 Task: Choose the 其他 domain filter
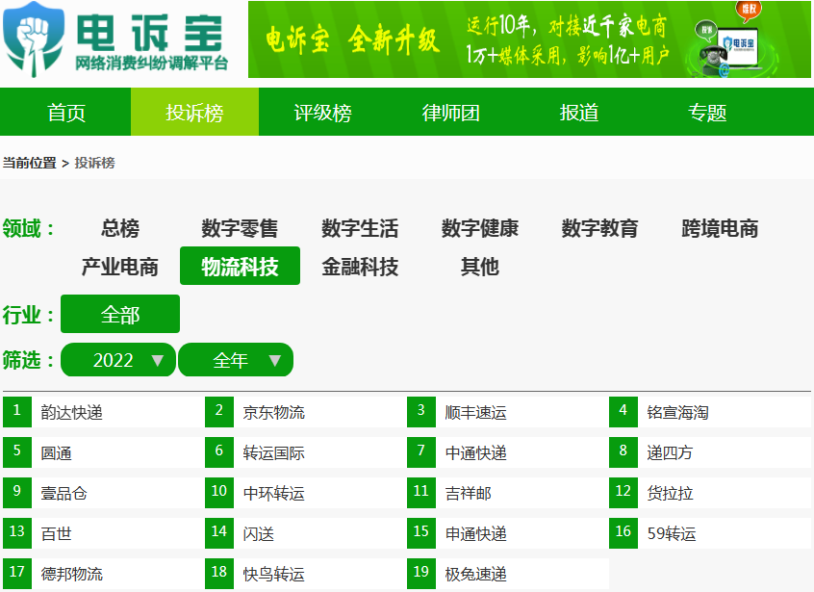tap(480, 267)
